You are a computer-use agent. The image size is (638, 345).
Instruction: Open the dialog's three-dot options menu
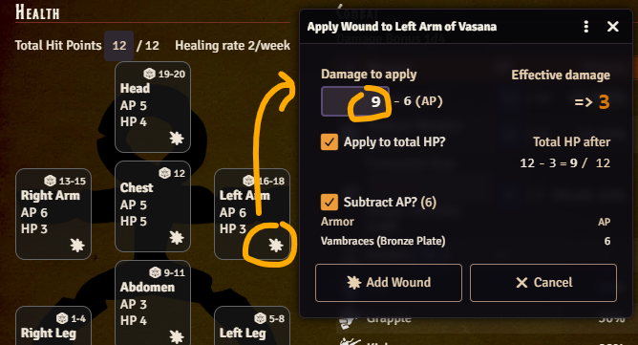click(x=585, y=27)
